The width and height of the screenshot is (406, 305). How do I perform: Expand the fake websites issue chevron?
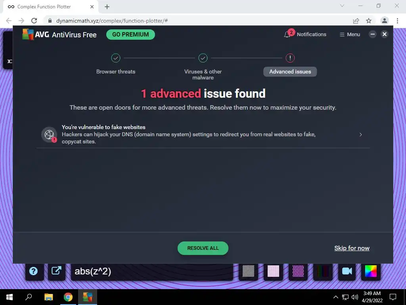[360, 134]
